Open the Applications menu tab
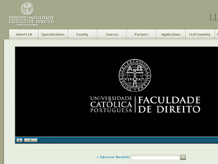The width and height of the screenshot is (218, 164). (171, 34)
